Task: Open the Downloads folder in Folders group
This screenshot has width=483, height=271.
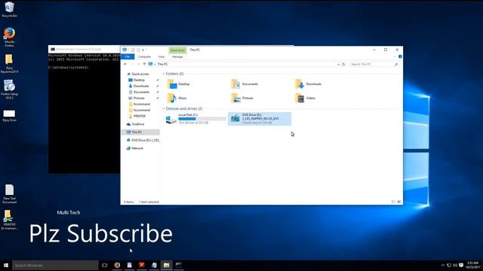Action: pos(309,84)
